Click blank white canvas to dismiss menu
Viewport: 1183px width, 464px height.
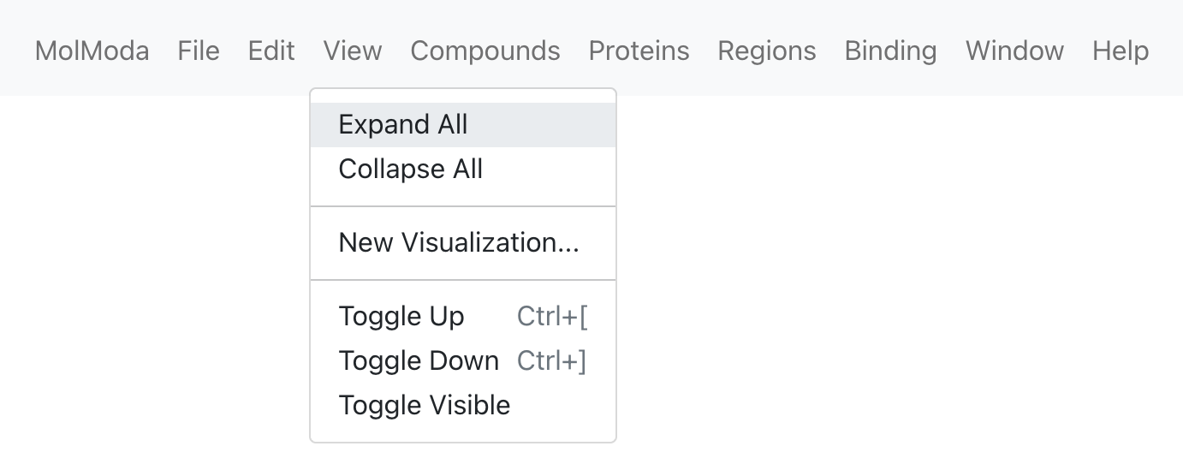point(899,283)
